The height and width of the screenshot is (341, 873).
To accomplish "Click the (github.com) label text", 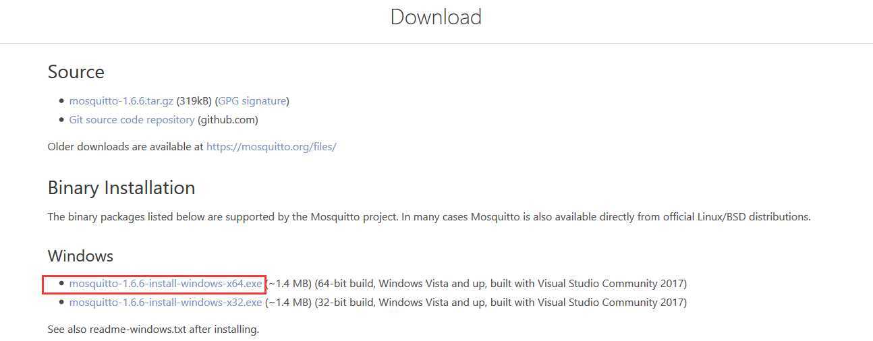I will pos(228,120).
